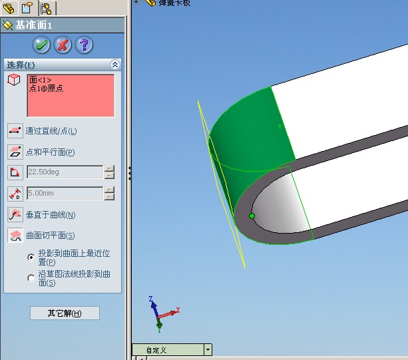Click the angle plane option icon
Screen dimensions: 408x360
[15, 172]
